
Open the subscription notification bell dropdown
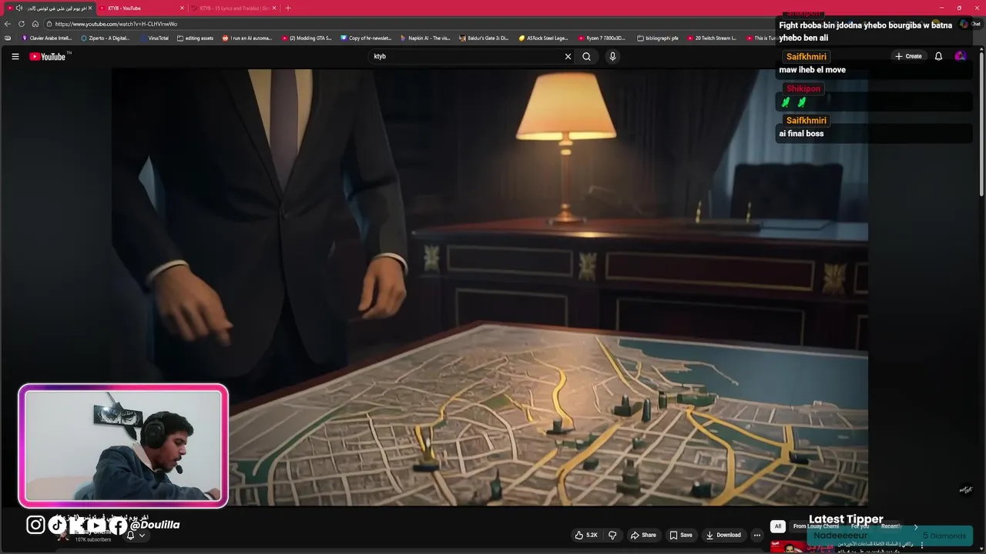135,536
